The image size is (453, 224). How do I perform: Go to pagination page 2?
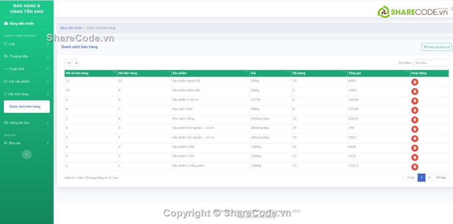point(429,177)
